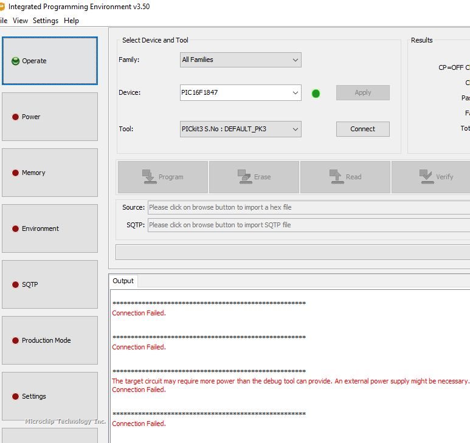Click the Program chip icon button
This screenshot has width=470, height=443.
[x=162, y=177]
